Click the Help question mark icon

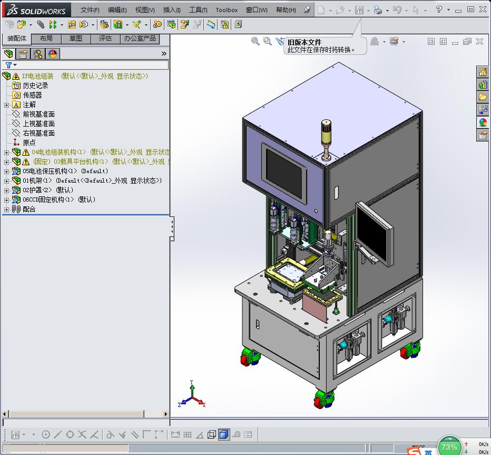point(439,10)
